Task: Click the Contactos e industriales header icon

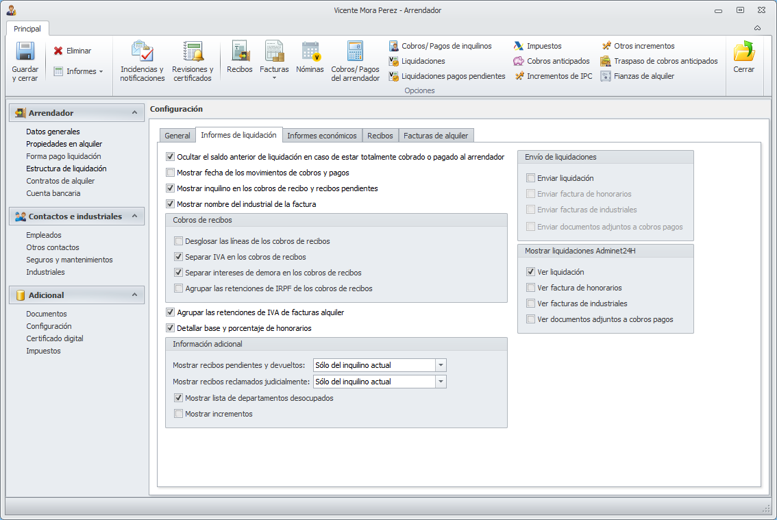Action: (21, 216)
